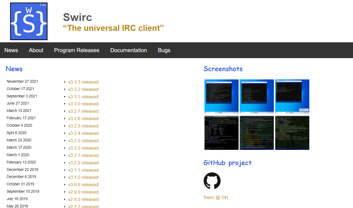The width and height of the screenshot is (353, 208).
Task: Open the v3.2.5 released link
Action: pos(83,126)
